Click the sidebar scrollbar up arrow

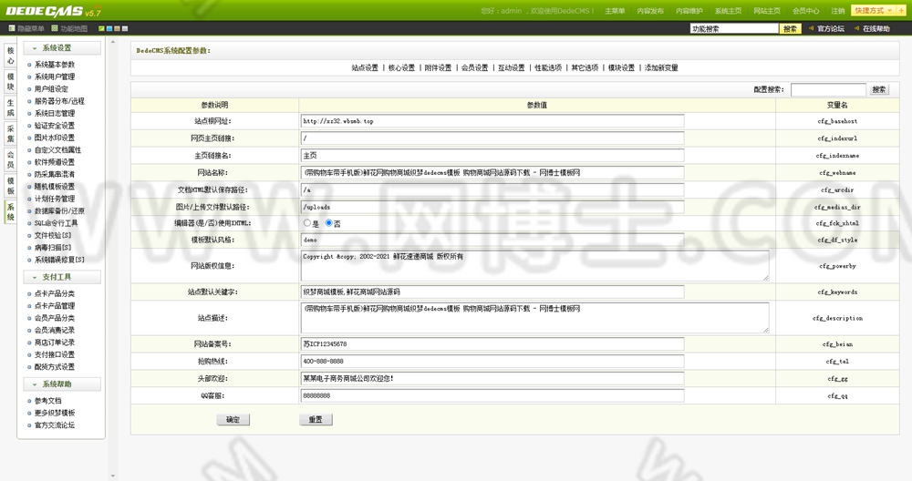(113, 42)
